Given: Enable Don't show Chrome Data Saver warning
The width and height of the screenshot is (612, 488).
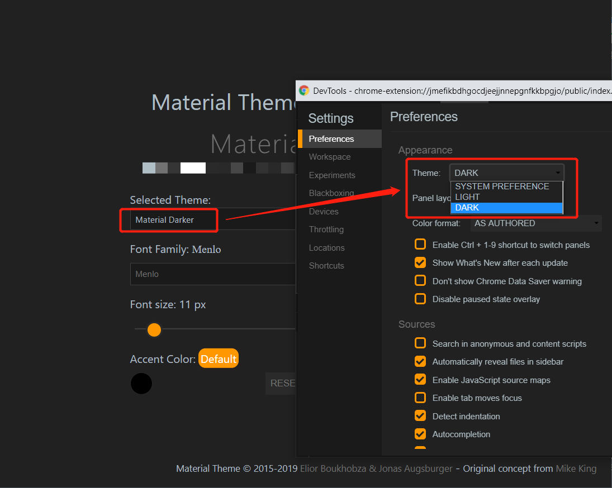Looking at the screenshot, I should [x=420, y=280].
